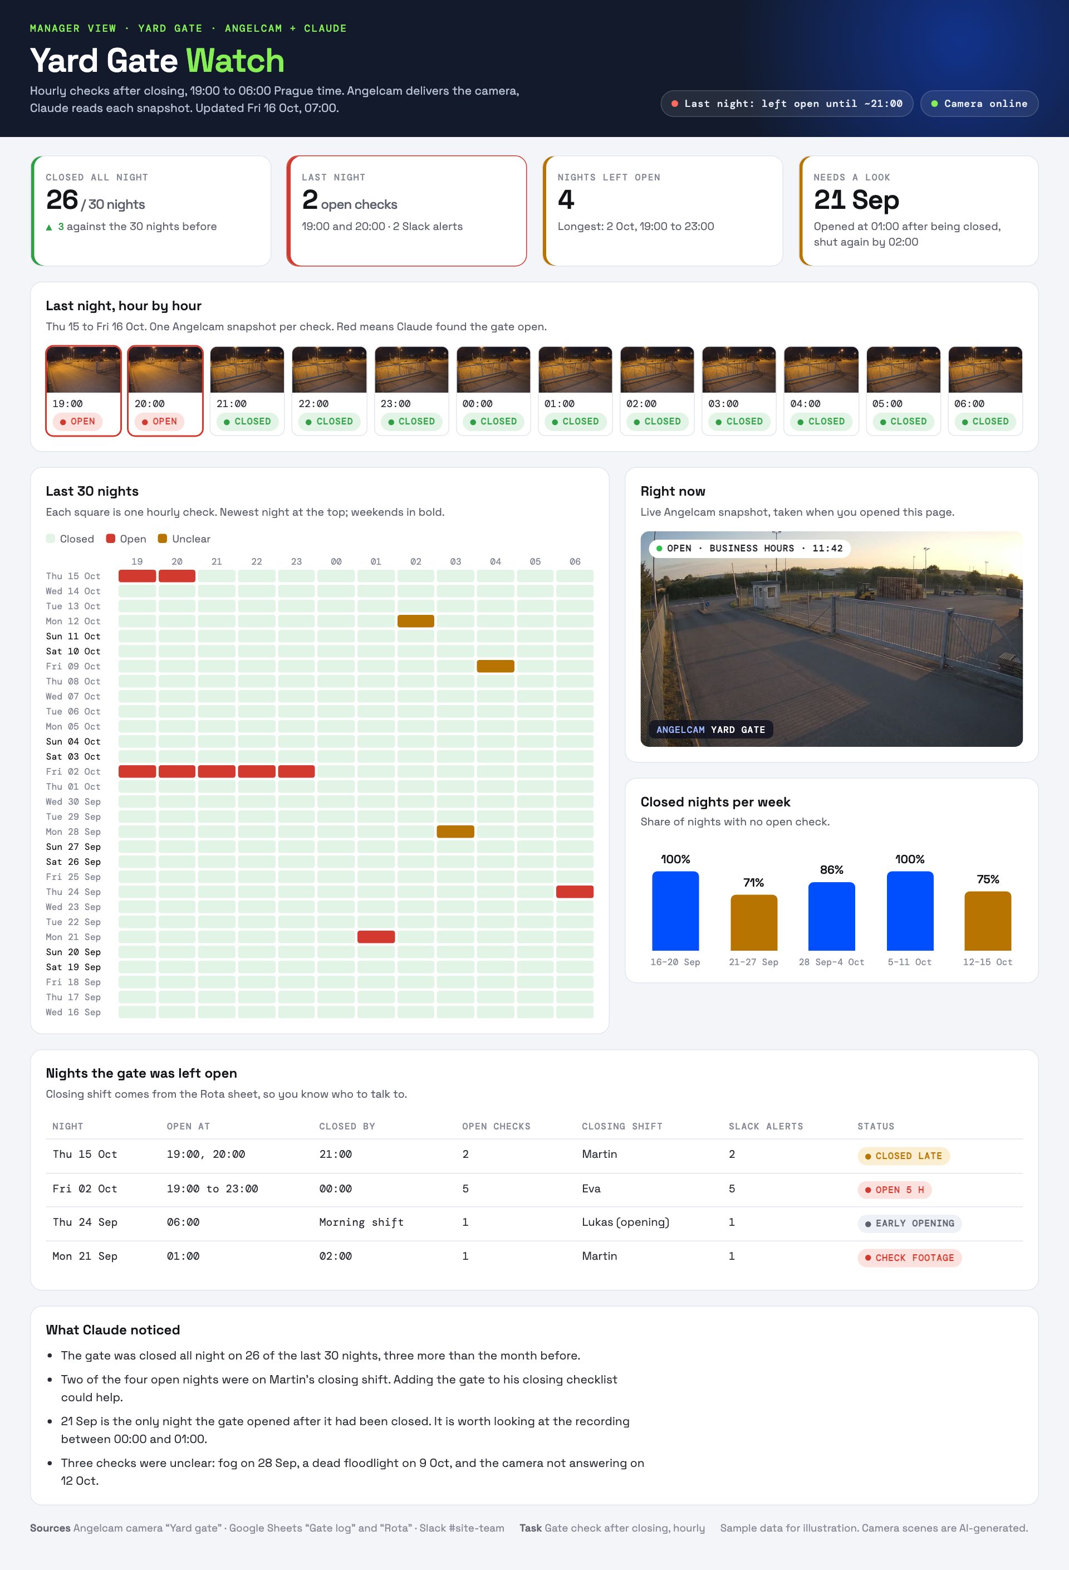
Task: Click the 5-11 Oct 100% bar
Action: 910,911
